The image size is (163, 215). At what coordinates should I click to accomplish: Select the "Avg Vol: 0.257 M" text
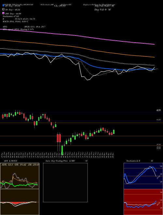pyautogui.click(x=104, y=6)
